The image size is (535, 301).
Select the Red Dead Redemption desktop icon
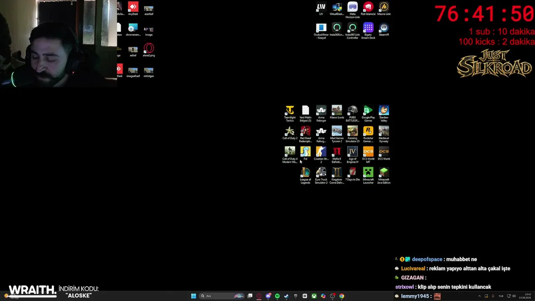pyautogui.click(x=306, y=135)
